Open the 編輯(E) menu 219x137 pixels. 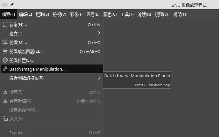[25, 14]
